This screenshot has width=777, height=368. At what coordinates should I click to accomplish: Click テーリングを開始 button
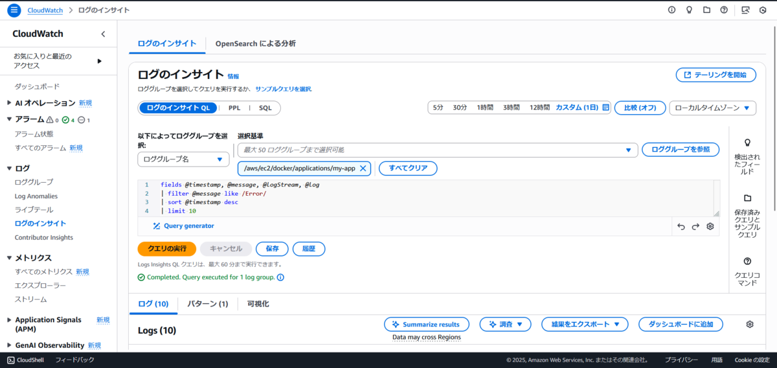[x=716, y=75]
